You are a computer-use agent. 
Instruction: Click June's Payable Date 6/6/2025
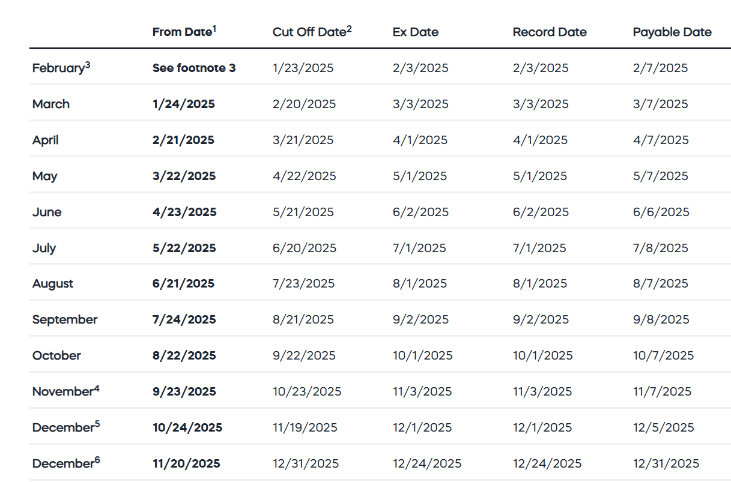pyautogui.click(x=661, y=212)
